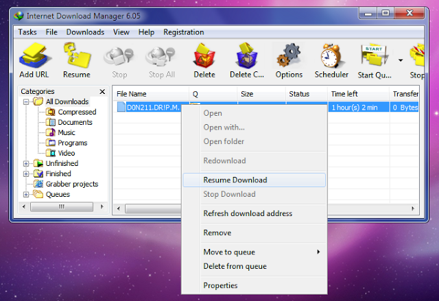This screenshot has width=439, height=301.
Task: Maximize the Internet Download Manager window
Action: point(385,13)
